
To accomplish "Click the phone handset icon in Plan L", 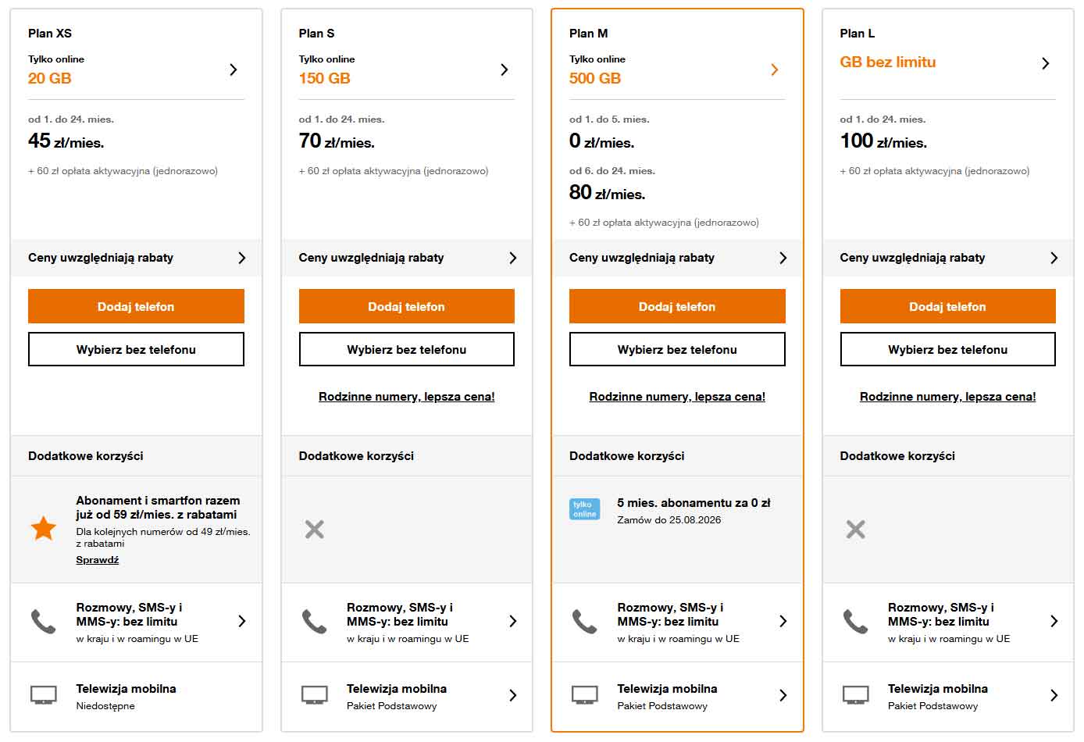I will (855, 622).
